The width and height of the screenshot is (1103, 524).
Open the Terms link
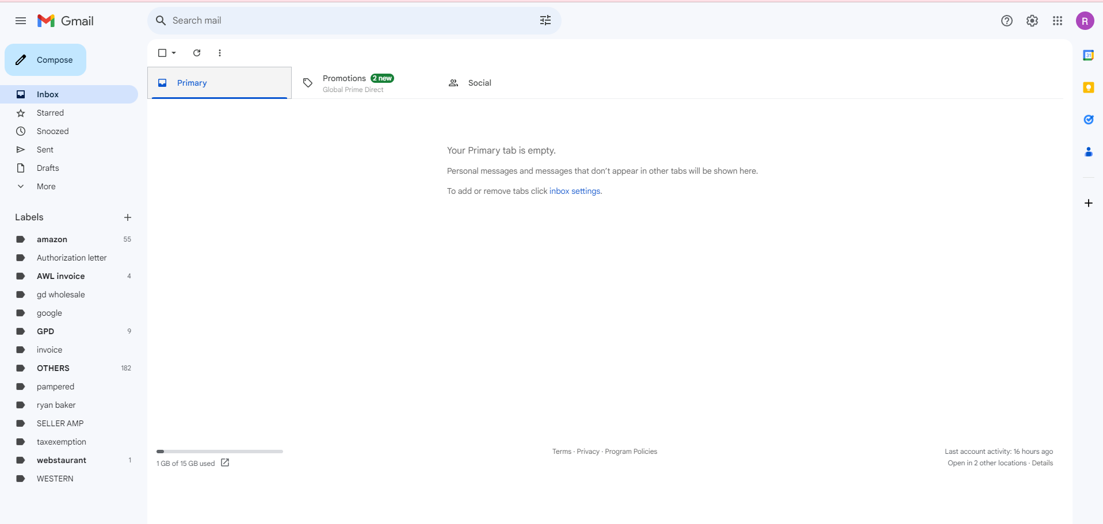[x=562, y=452]
